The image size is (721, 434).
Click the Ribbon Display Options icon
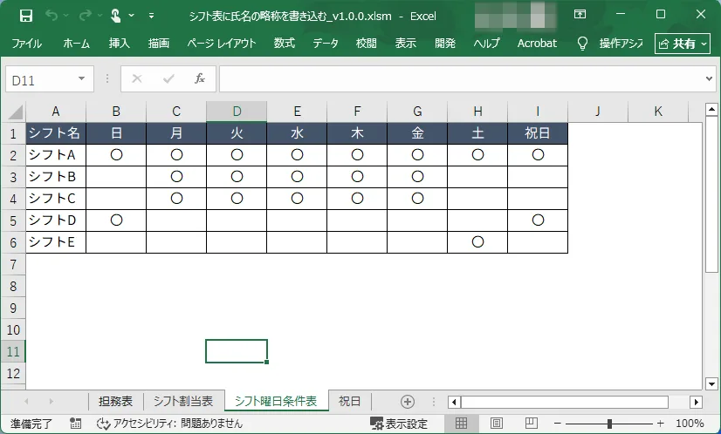(580, 14)
